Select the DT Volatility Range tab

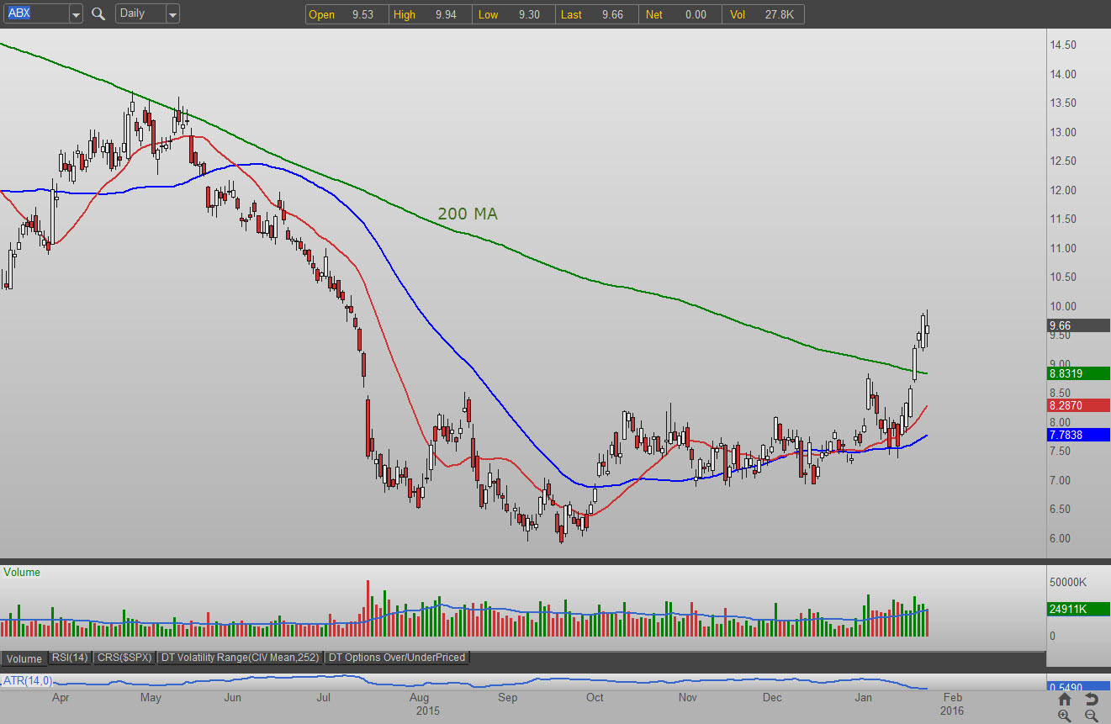pos(241,658)
